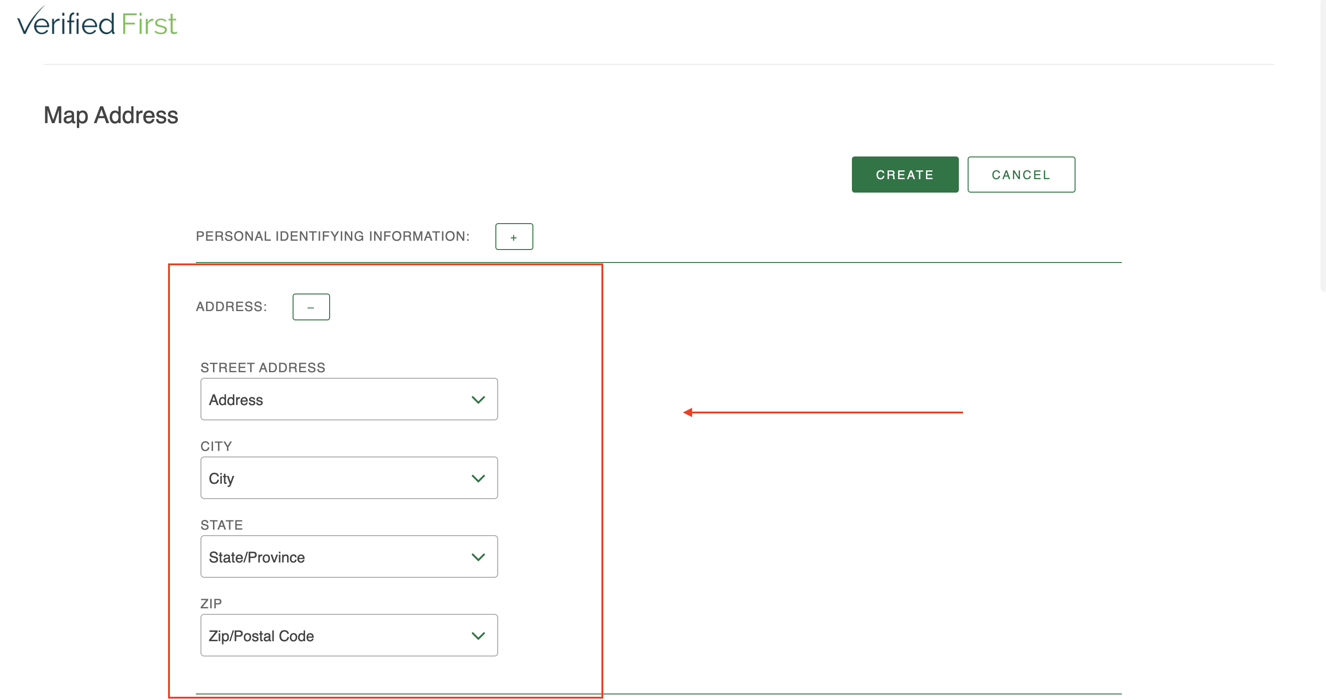Screen dimensions: 1326x700
Task: Open the Street Address dropdown
Action: (x=349, y=400)
